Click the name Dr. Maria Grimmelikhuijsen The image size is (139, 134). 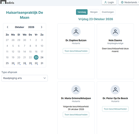(x=76, y=98)
